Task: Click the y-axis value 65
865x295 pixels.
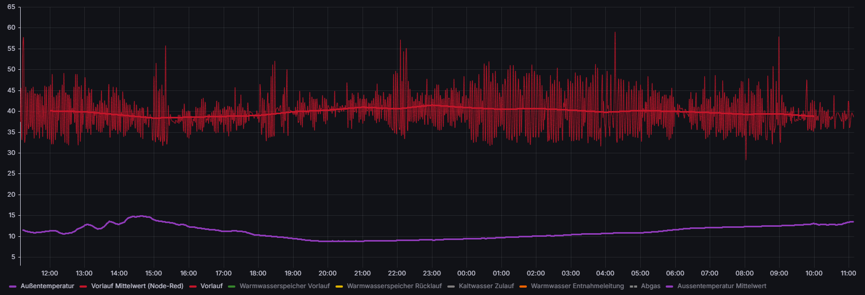Action: 12,7
